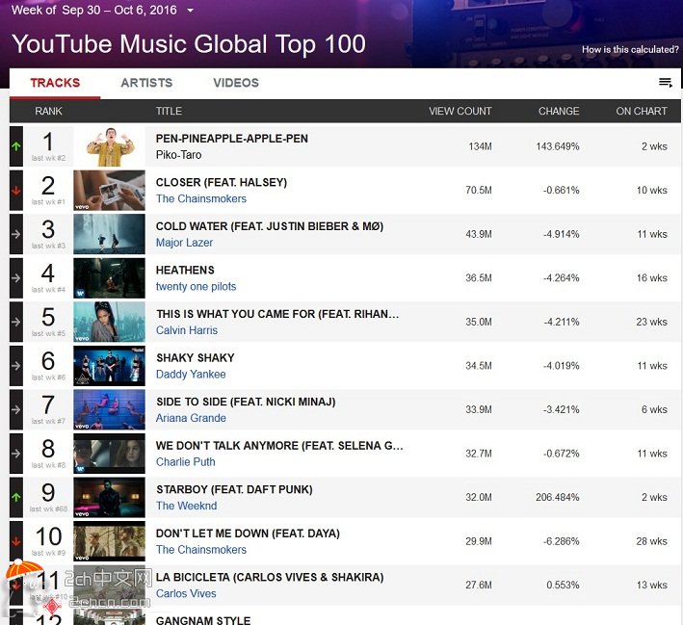Screen dimensions: 683x625
Task: Click HEATHENS track title
Action: point(185,270)
